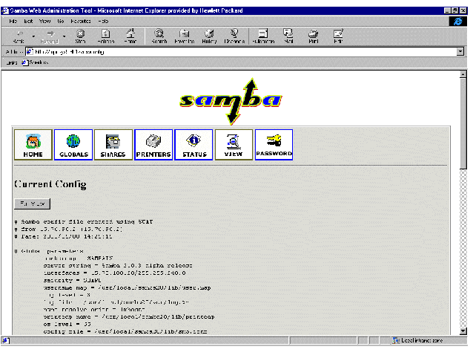Expand the Forward button history dropdown arrow

point(64,36)
